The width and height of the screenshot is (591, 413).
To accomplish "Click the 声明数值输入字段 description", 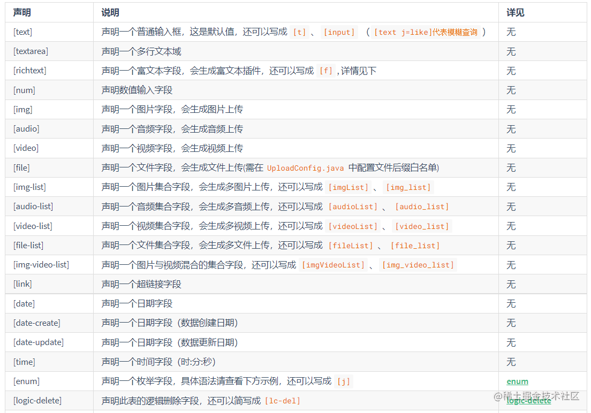I will tap(137, 90).
